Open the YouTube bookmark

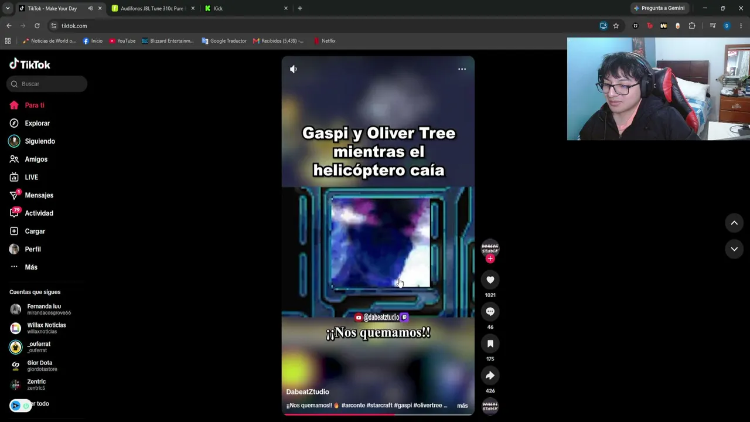[122, 41]
